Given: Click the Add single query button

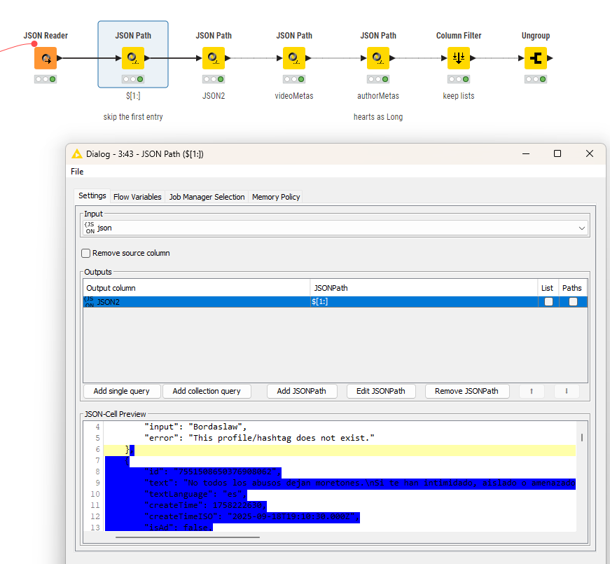Looking at the screenshot, I should coord(122,391).
